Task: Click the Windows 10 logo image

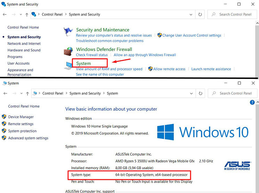Action: [x=203, y=132]
